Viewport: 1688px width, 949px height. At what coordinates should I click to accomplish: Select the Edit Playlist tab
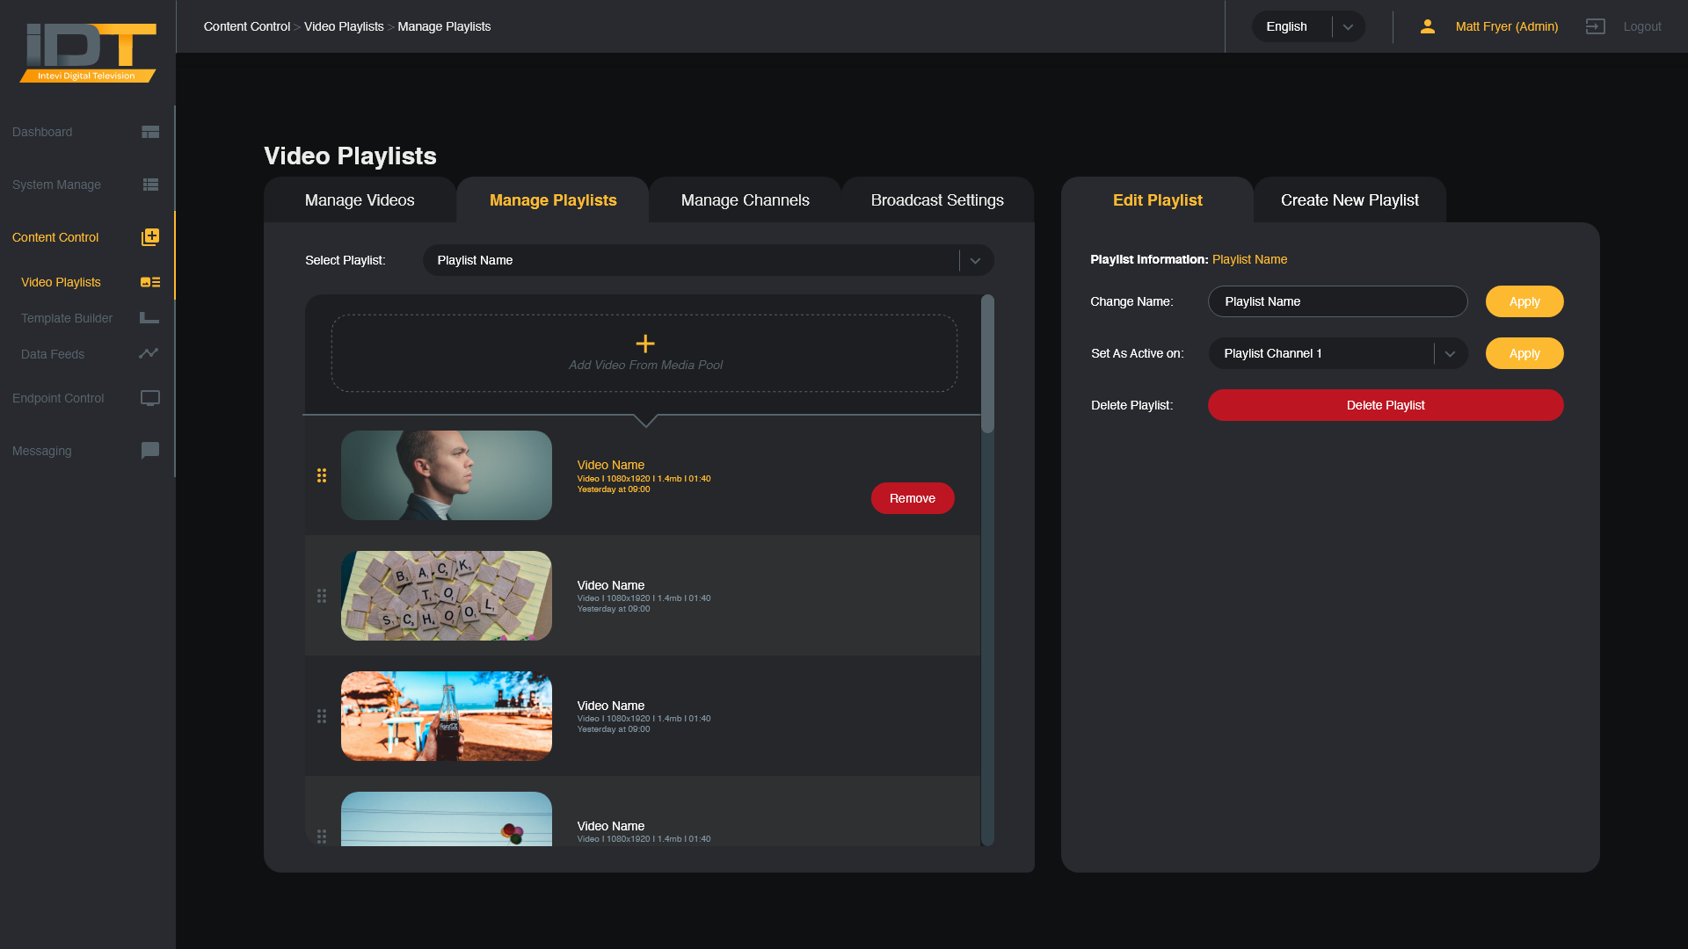1157,200
